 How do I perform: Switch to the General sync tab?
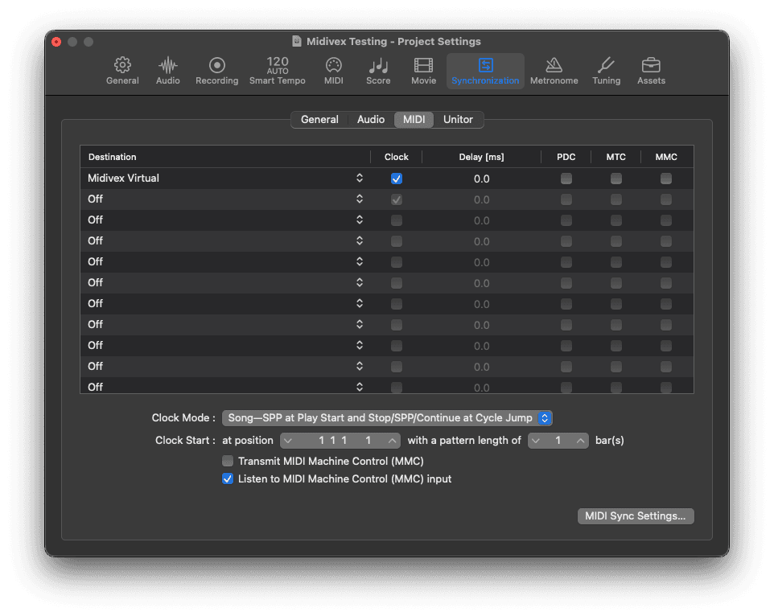[319, 119]
